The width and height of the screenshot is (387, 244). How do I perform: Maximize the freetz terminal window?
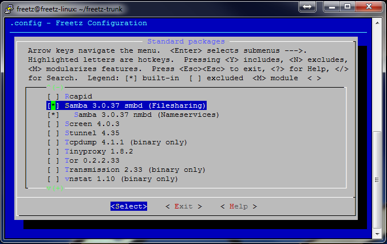pyautogui.click(x=346, y=6)
